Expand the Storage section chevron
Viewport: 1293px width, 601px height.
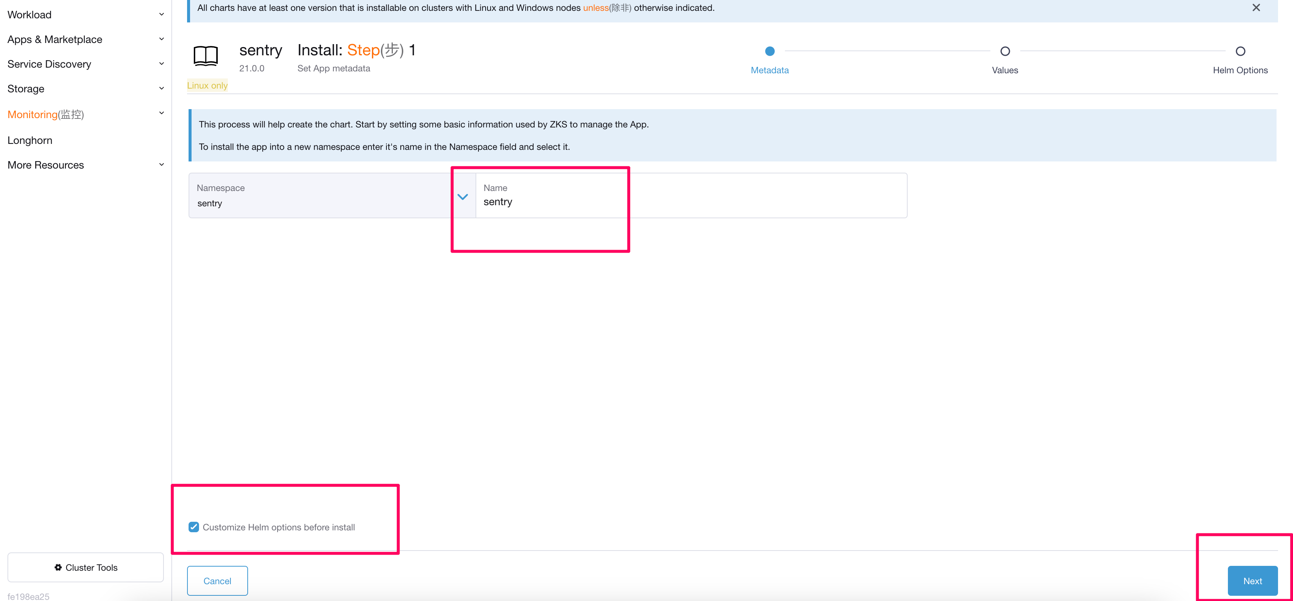[x=162, y=89]
